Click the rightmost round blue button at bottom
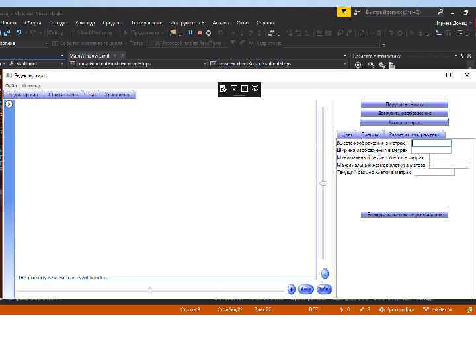 (324, 289)
